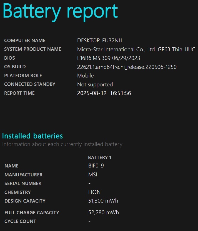Screen dimensions: 198x231
Task: Click the BATTERY 1 column header
Action: [100, 157]
